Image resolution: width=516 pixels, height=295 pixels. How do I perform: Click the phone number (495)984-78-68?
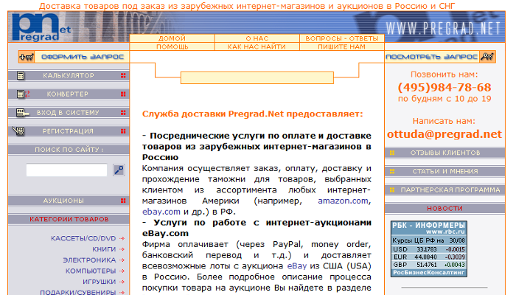click(x=444, y=87)
